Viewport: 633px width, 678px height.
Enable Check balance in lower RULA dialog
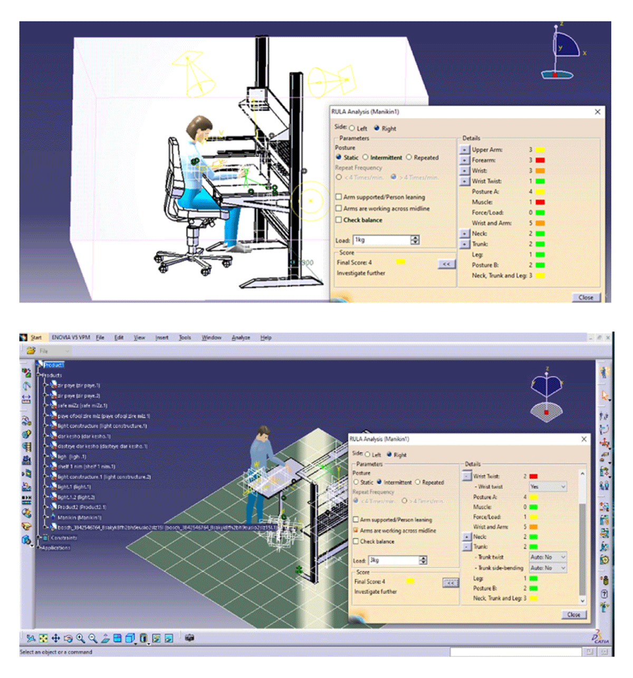[356, 541]
